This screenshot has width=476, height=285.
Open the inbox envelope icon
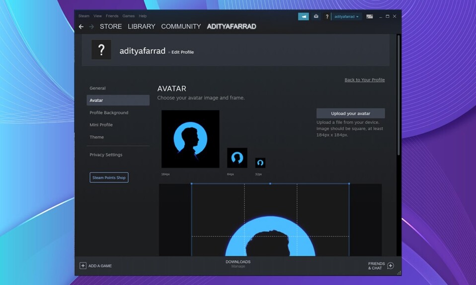pos(316,16)
